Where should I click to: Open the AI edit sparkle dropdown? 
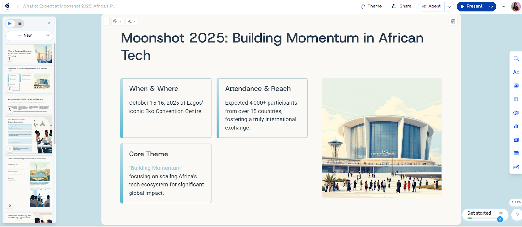[131, 21]
